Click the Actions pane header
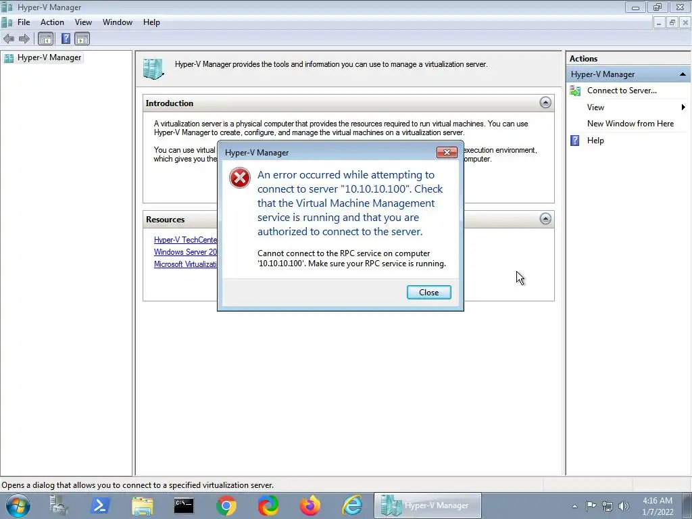The image size is (692, 519). (628, 58)
